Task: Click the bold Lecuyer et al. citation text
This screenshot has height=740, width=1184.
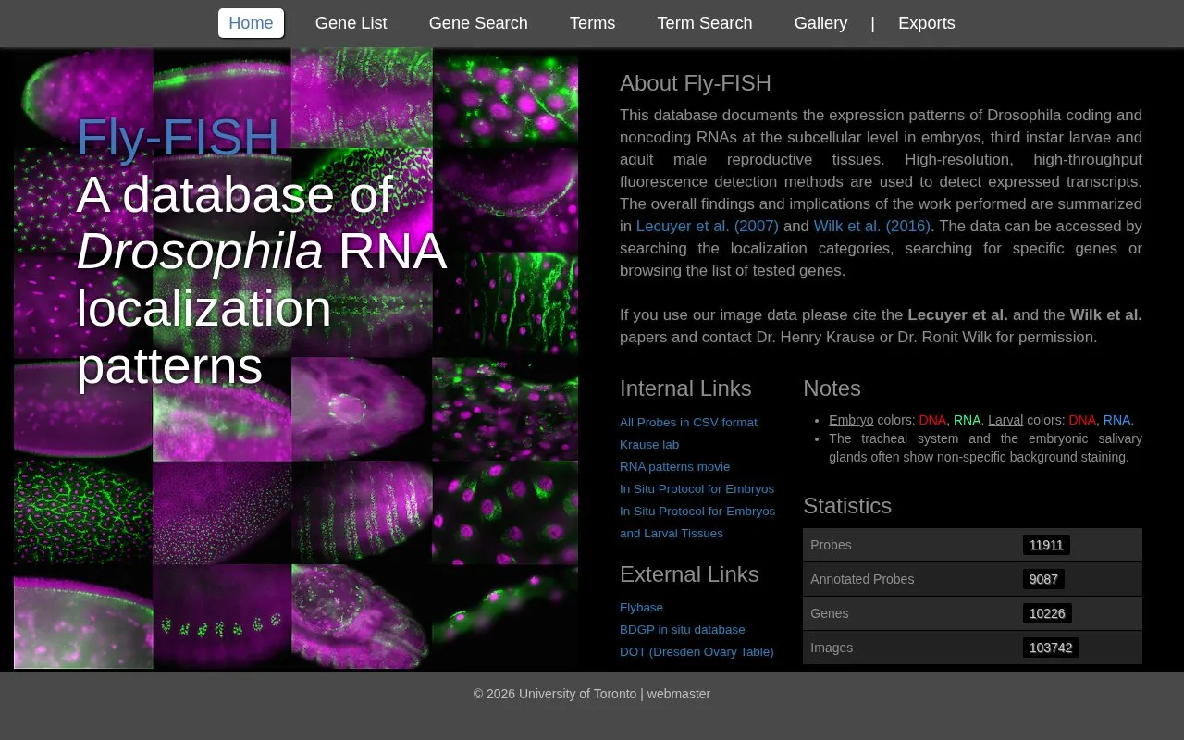Action: pyautogui.click(x=957, y=314)
